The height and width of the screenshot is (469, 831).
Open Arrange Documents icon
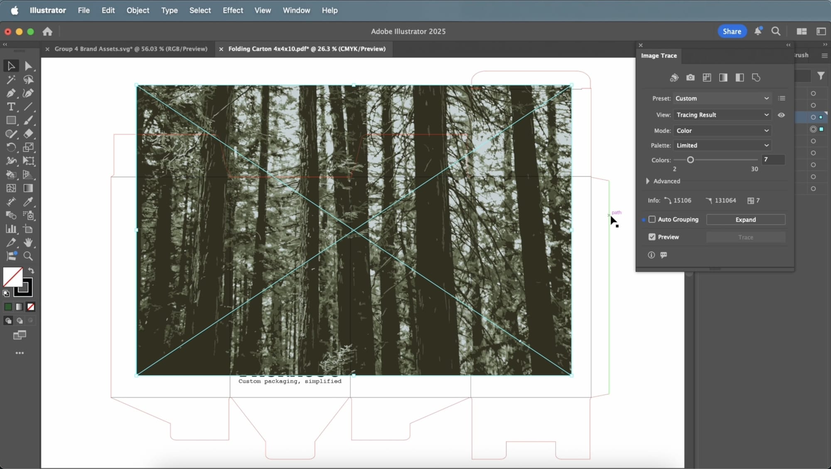[x=801, y=32]
